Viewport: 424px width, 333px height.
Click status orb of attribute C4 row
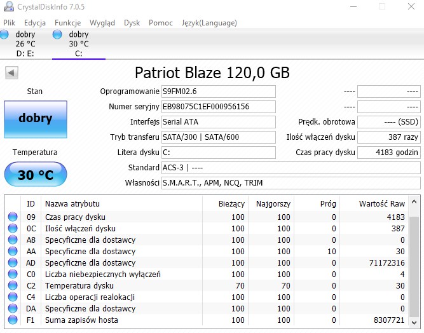click(13, 297)
